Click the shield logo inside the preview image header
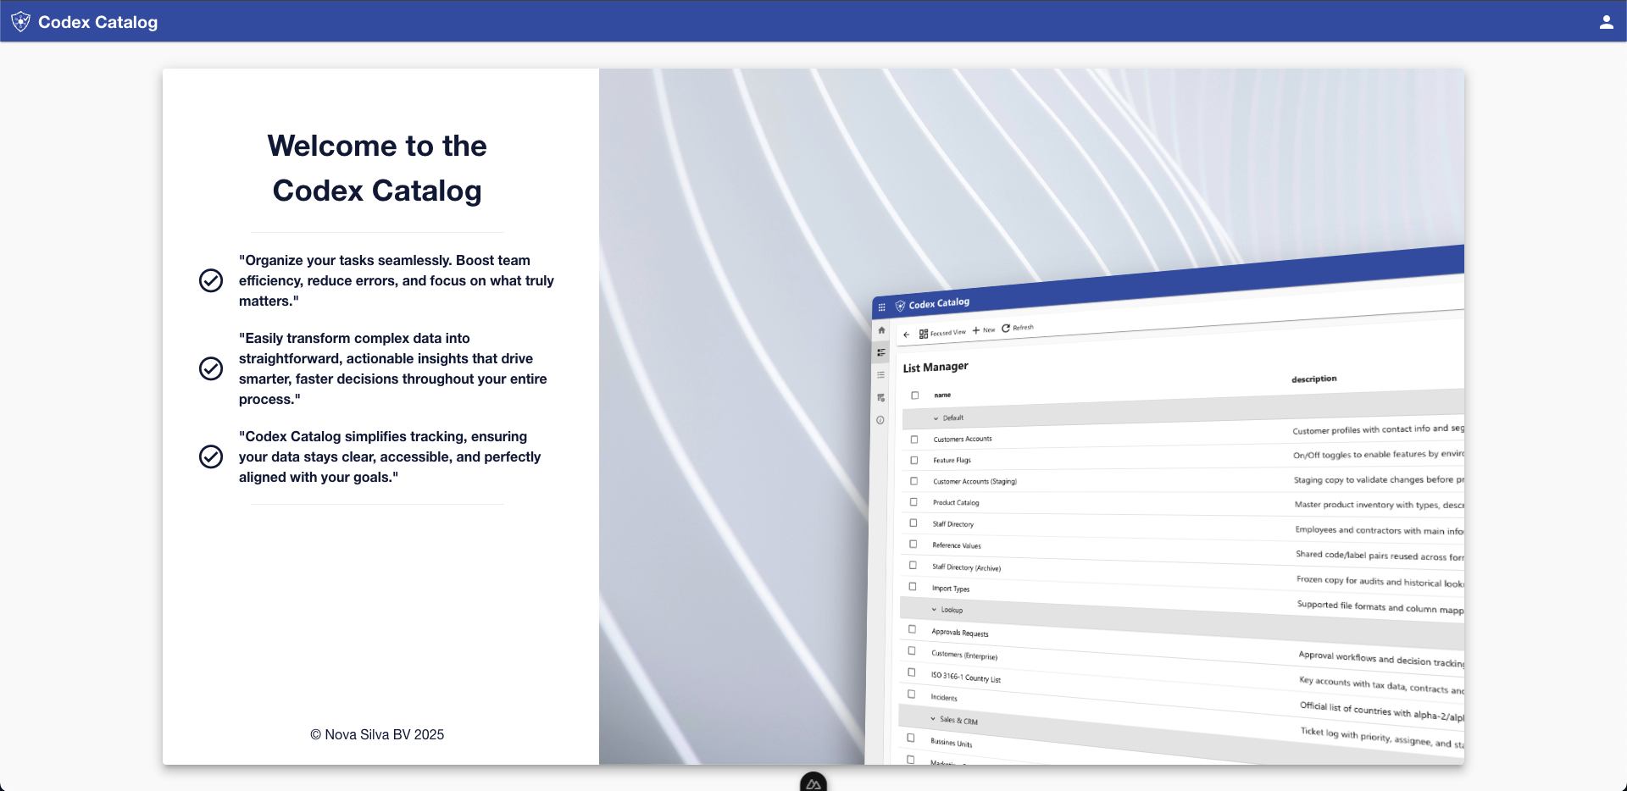Image resolution: width=1627 pixels, height=791 pixels. coord(900,306)
